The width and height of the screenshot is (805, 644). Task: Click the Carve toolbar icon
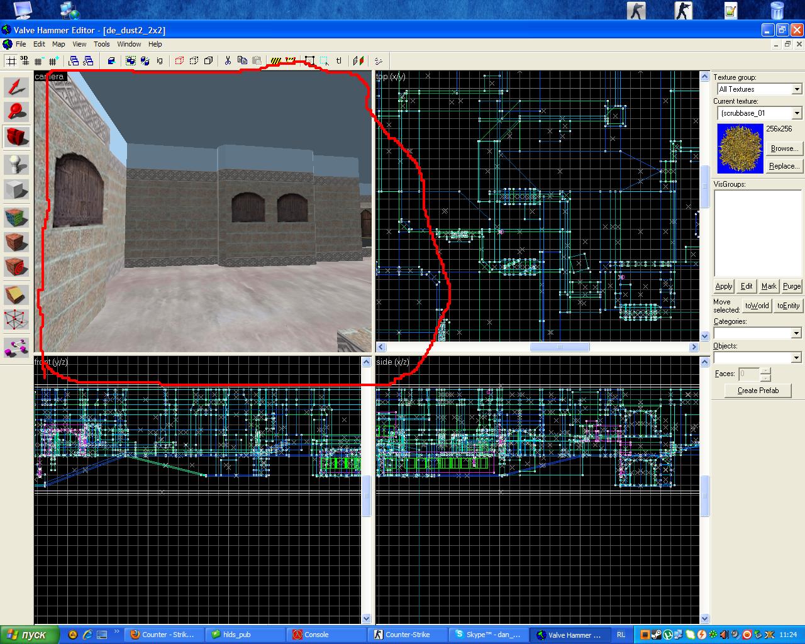111,61
